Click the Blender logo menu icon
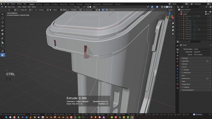Viewport: 212px width, 119px height. (x=1, y=4)
